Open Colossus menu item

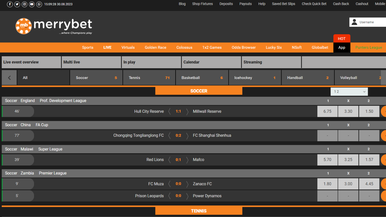click(x=184, y=47)
